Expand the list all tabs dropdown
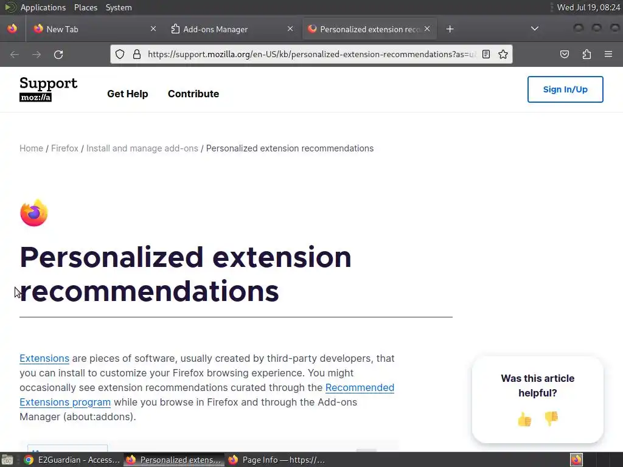The width and height of the screenshot is (623, 467). pos(535,29)
